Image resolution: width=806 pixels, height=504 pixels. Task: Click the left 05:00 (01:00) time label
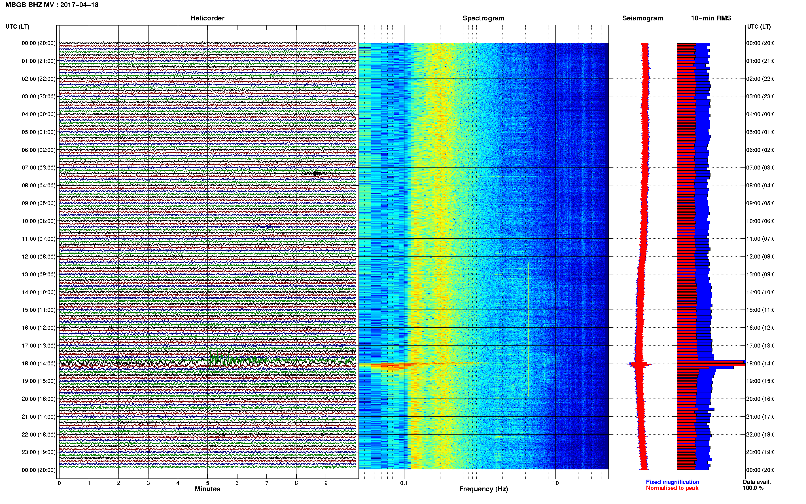39,132
